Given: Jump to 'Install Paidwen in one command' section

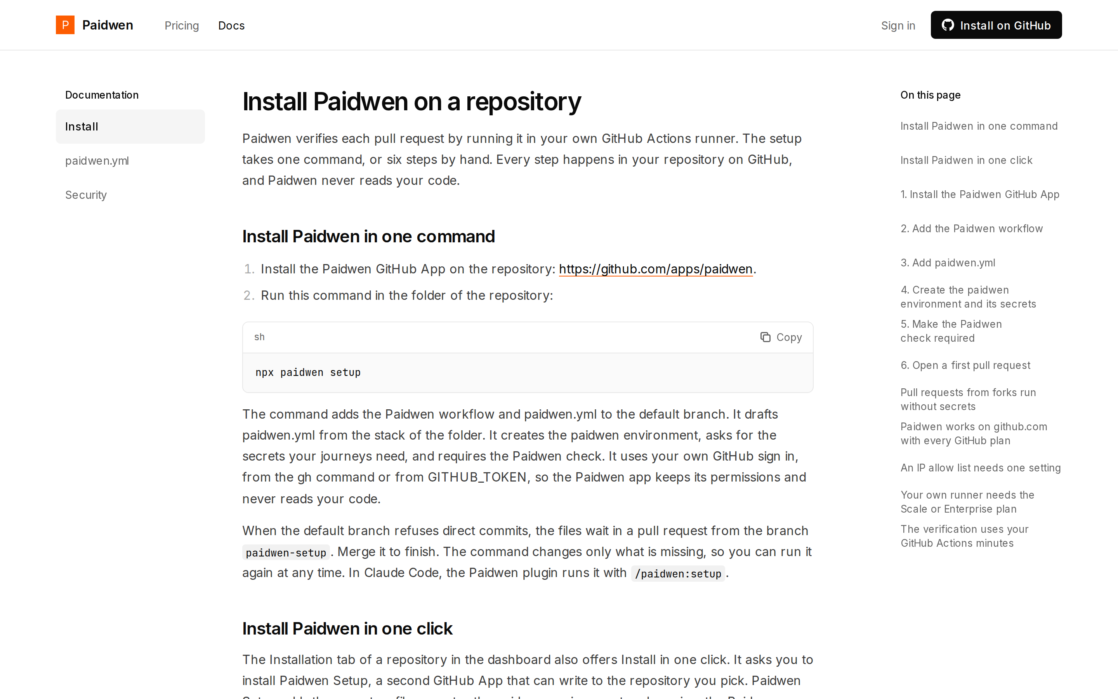Looking at the screenshot, I should pos(979,126).
